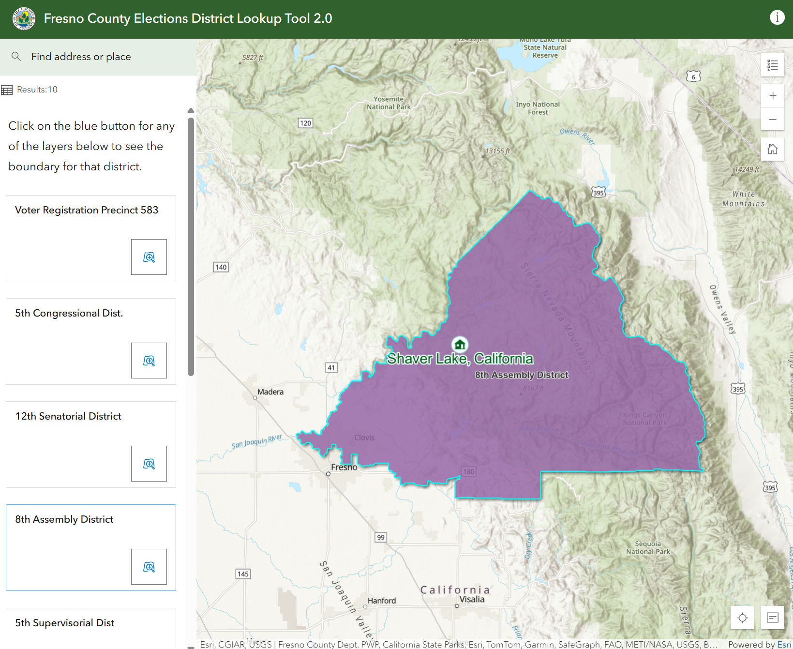Select the 8th Assembly District card title
The image size is (793, 649).
click(x=64, y=519)
